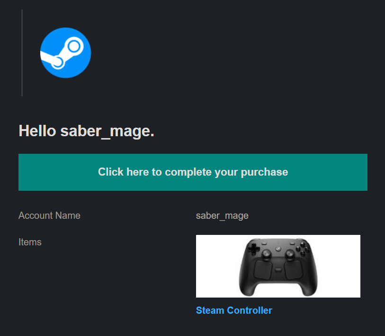Click the large ring in Steam logo
This screenshot has height=336, width=385.
coord(74,47)
